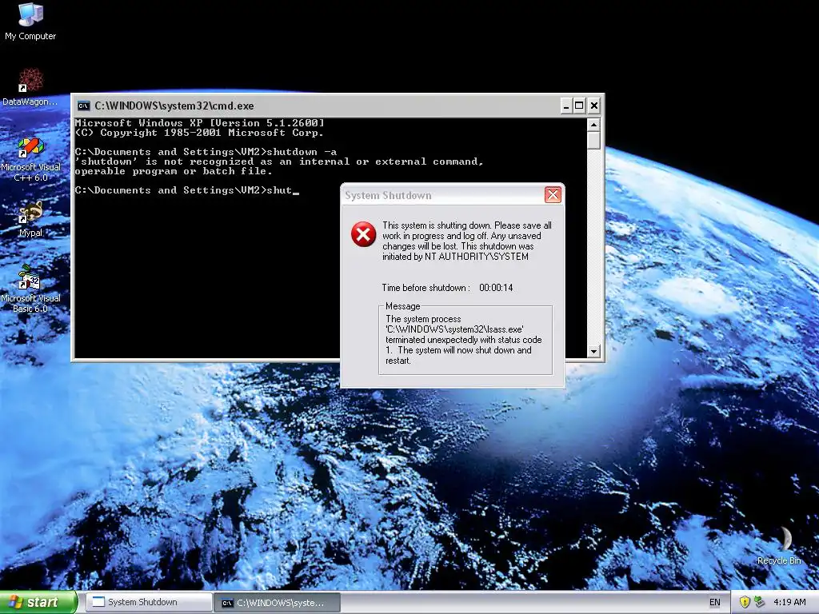819x614 pixels.
Task: Click the security shield tray icon
Action: coord(745,602)
